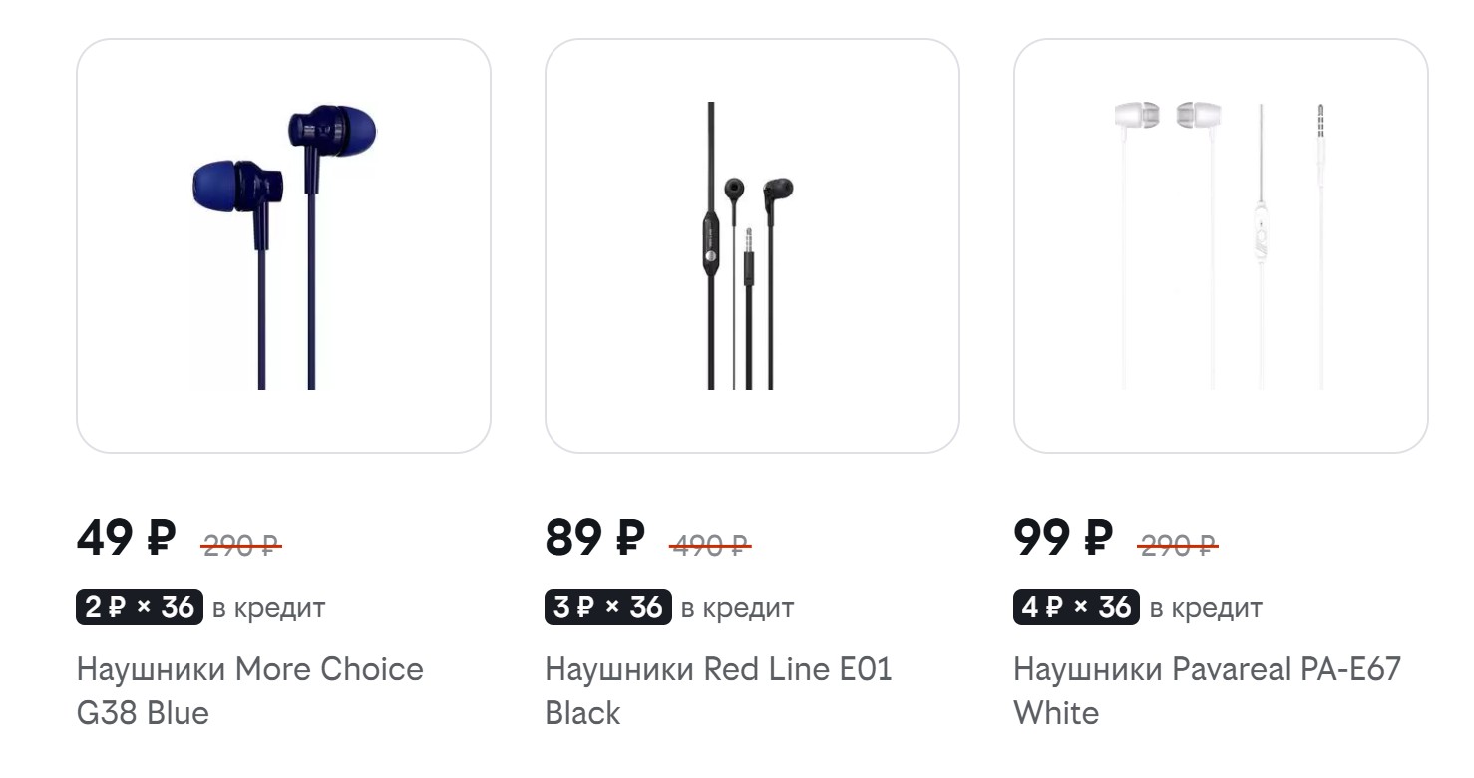Click the Наушники More Choice G38 Blue title
This screenshot has height=778, width=1474.
249,690
